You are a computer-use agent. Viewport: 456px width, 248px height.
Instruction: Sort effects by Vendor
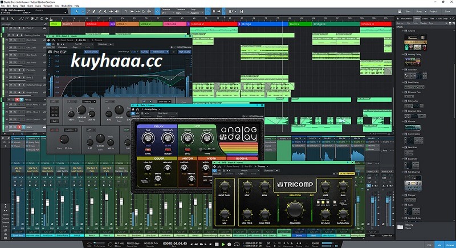424,23
